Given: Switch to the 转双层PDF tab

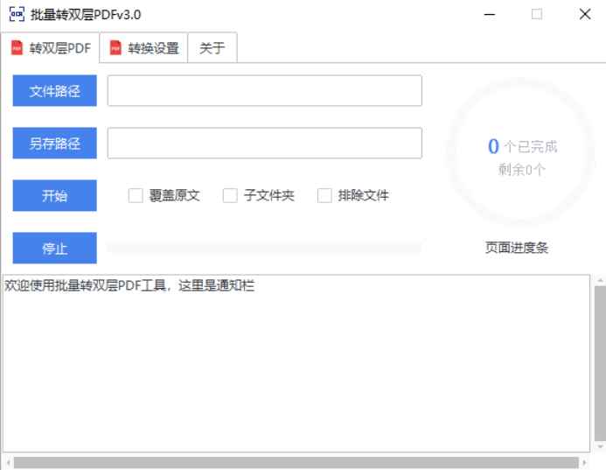Looking at the screenshot, I should [x=50, y=48].
